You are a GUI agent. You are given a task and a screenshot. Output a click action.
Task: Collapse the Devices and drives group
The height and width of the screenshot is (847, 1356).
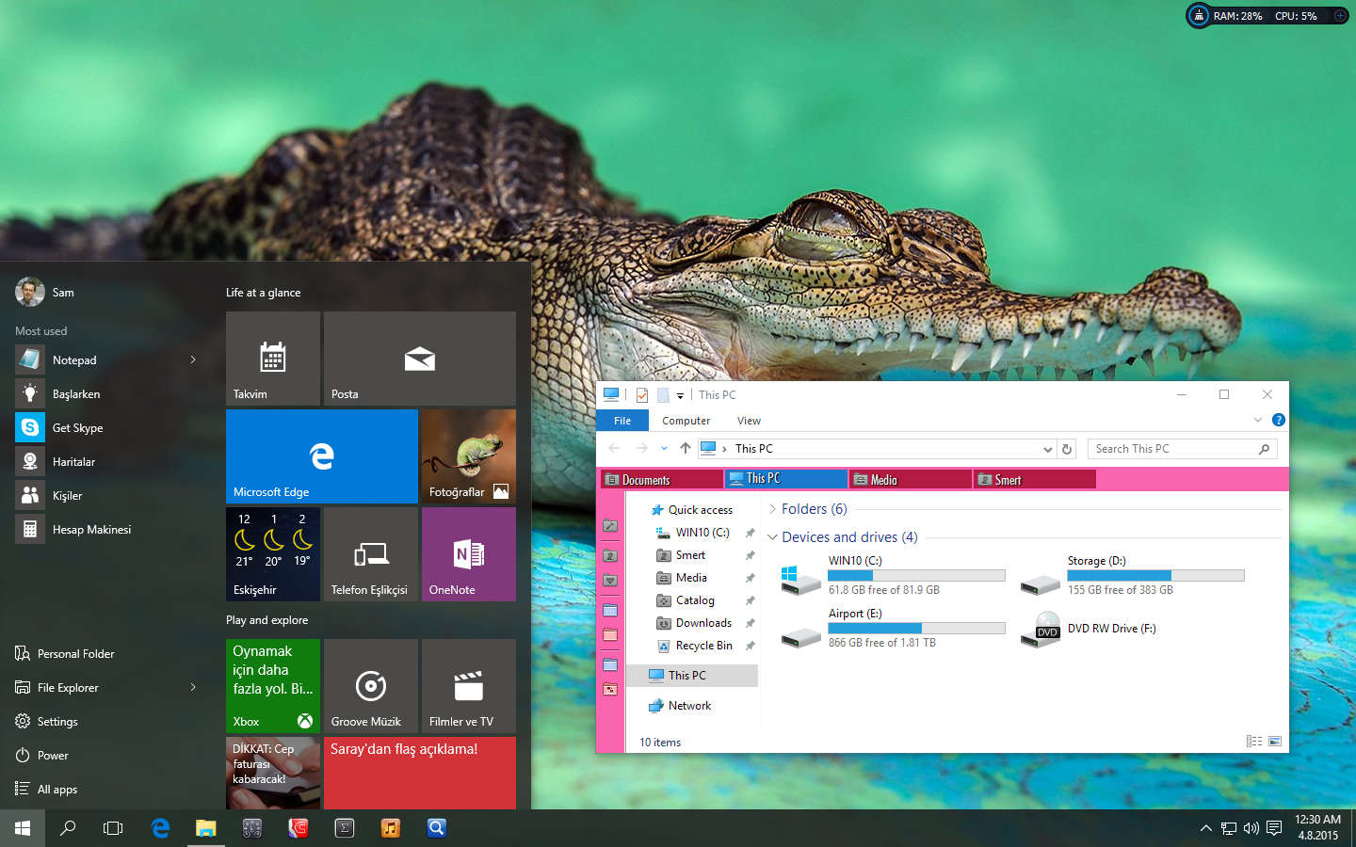point(772,537)
